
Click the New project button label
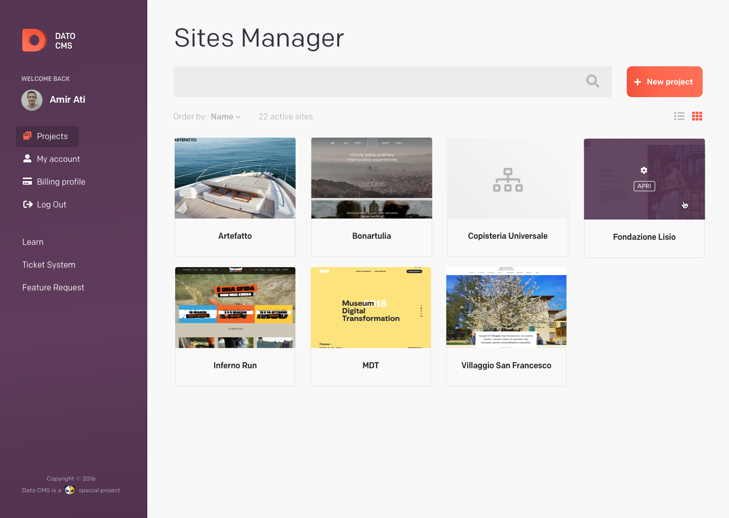670,82
